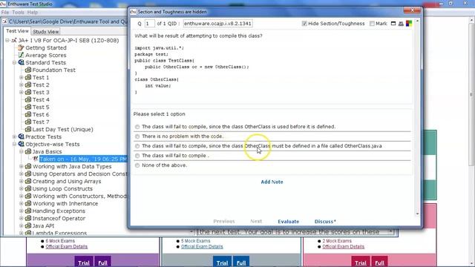Open the multicolor color settings swatch
This screenshot has width=475, height=267.
409,23
